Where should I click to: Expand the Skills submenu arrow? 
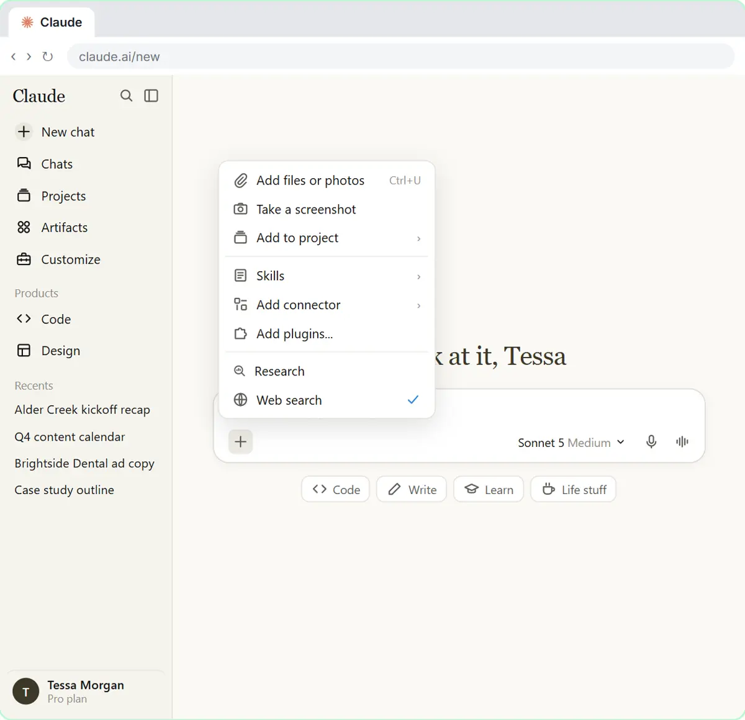tap(419, 276)
